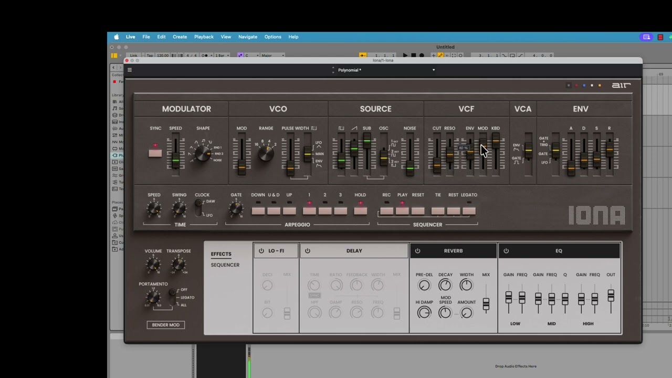
Task: Click the reverb HI DAMP knob
Action: pyautogui.click(x=424, y=313)
